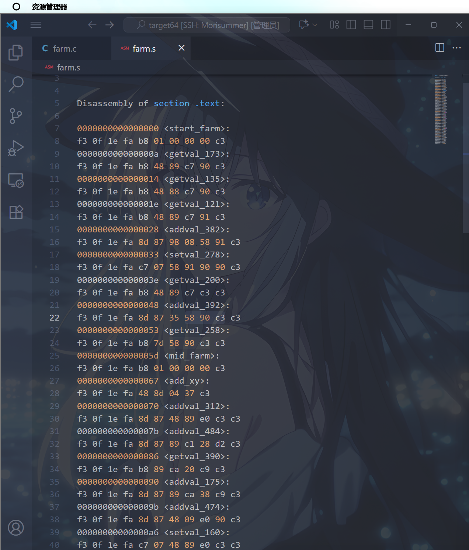Open the Source Control view
Viewport: 469px width, 550px height.
[15, 116]
